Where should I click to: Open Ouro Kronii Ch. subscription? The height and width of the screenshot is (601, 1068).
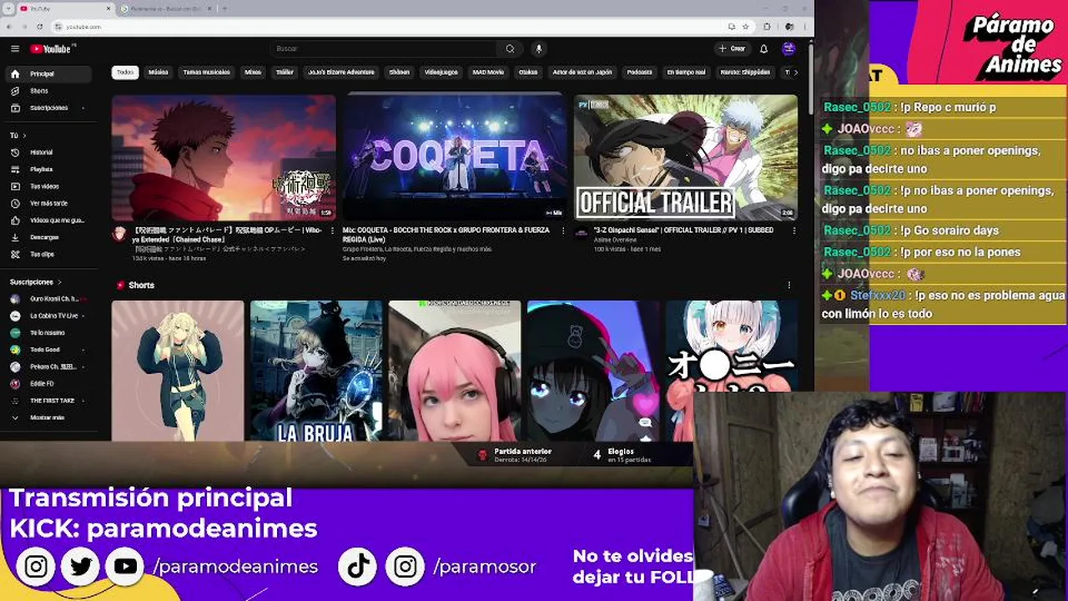click(47, 299)
